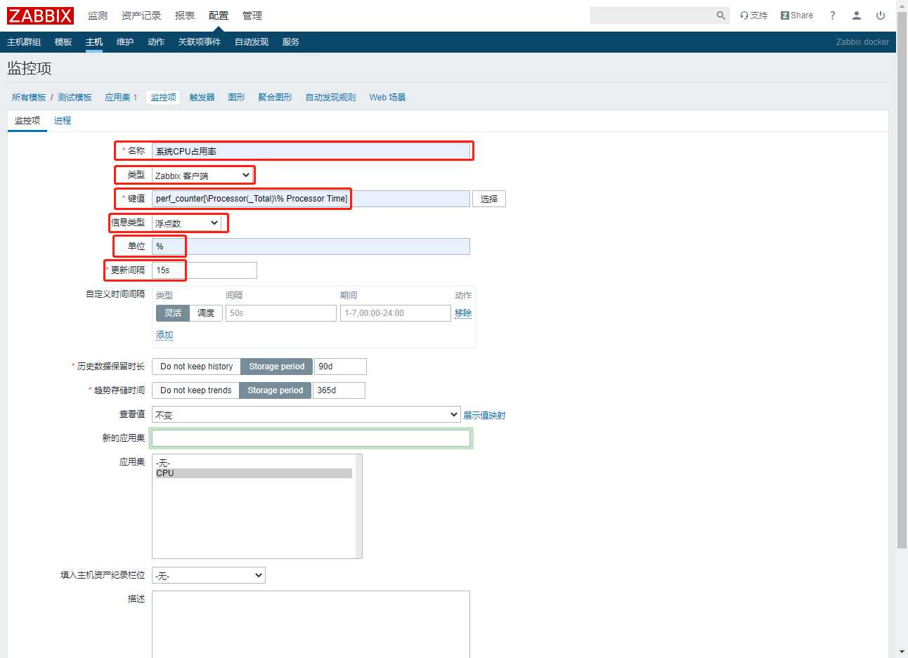Click the 测试模板 breadcrumb link

74,98
